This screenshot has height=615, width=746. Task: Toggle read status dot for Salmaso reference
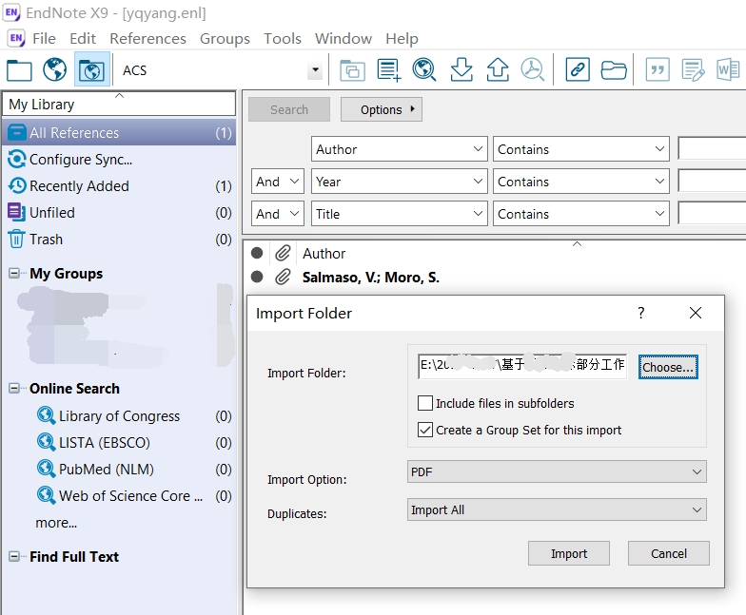point(257,277)
